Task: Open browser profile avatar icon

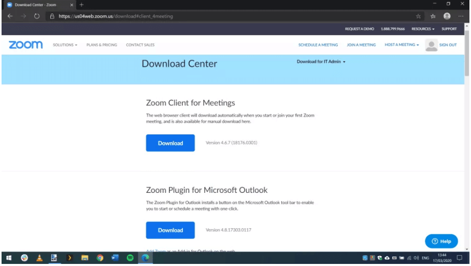Action: click(447, 16)
